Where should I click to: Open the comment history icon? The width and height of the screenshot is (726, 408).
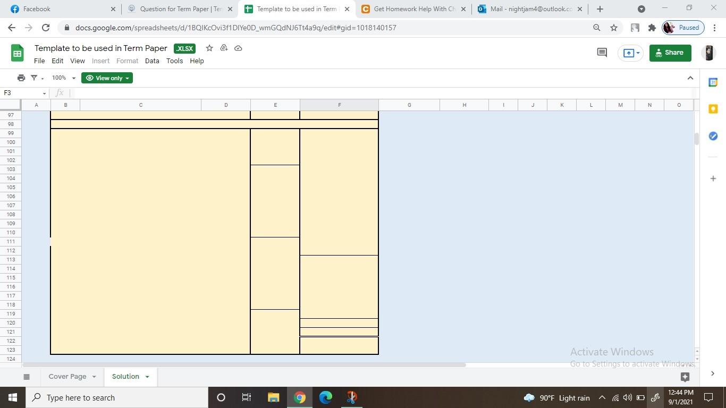[602, 53]
